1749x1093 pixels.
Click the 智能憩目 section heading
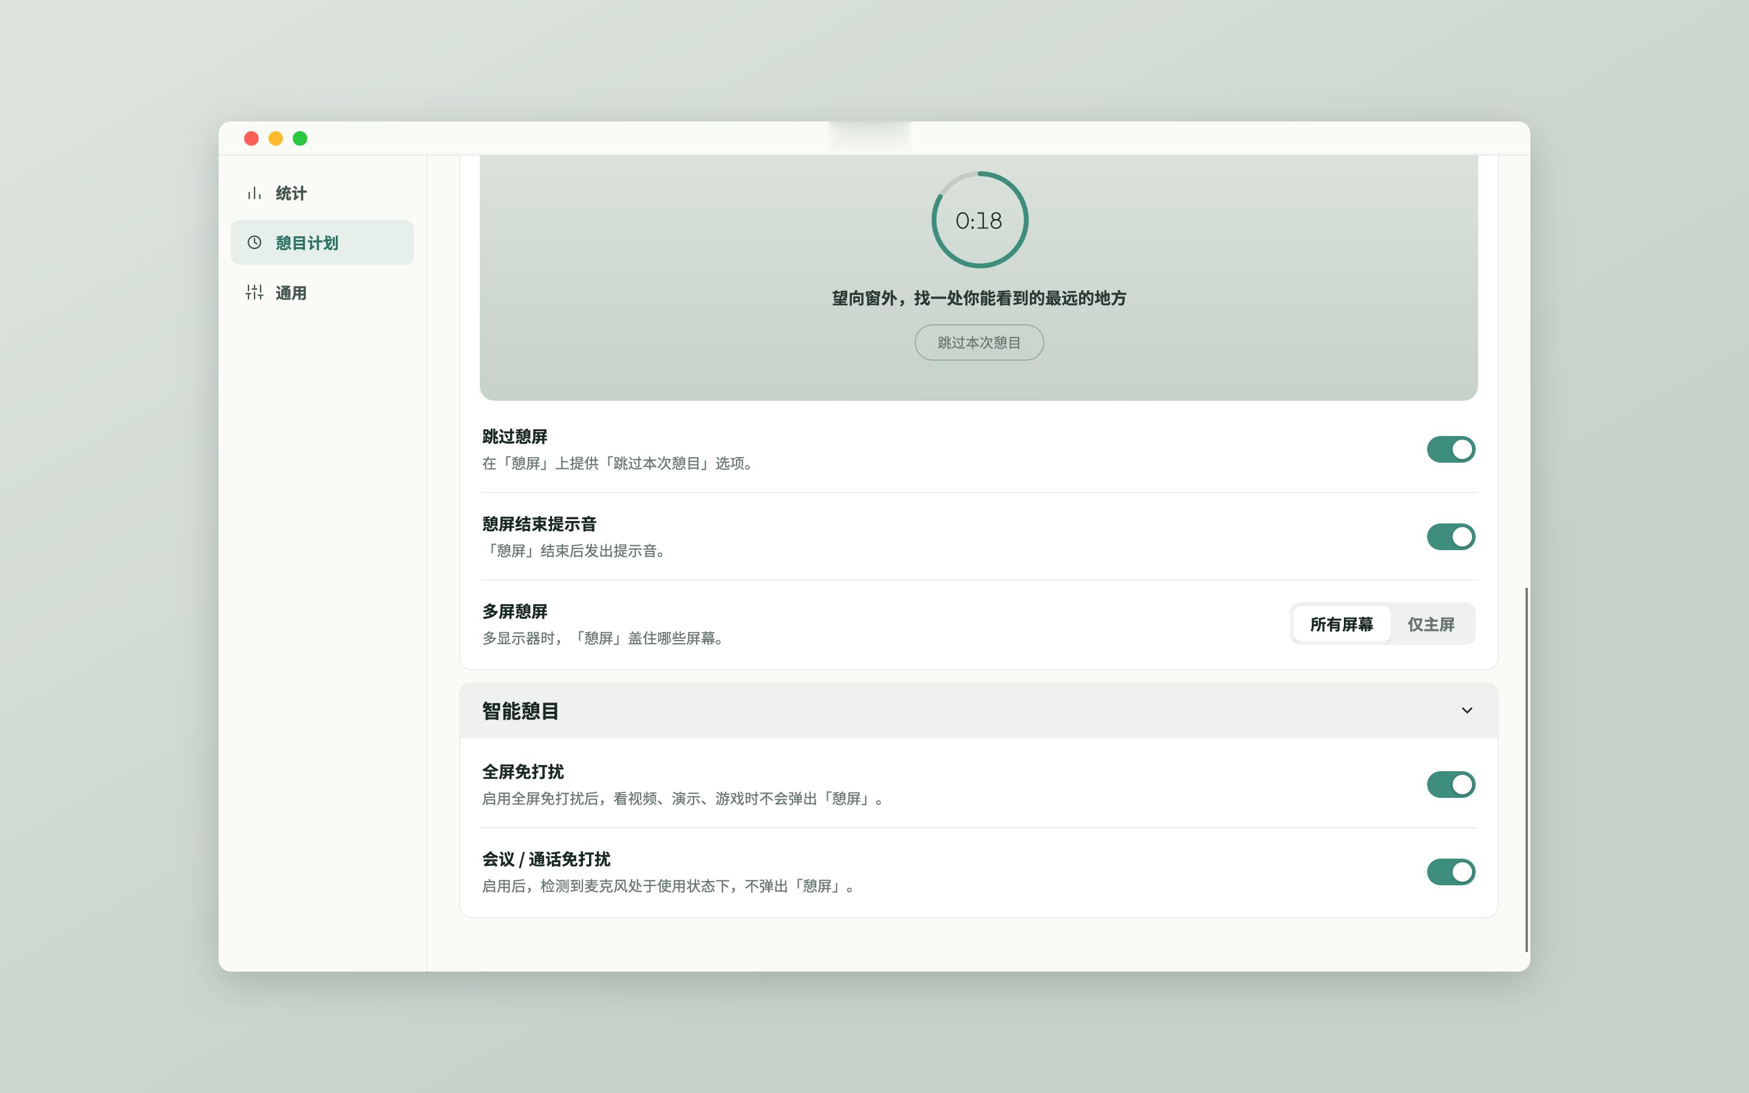click(x=520, y=710)
